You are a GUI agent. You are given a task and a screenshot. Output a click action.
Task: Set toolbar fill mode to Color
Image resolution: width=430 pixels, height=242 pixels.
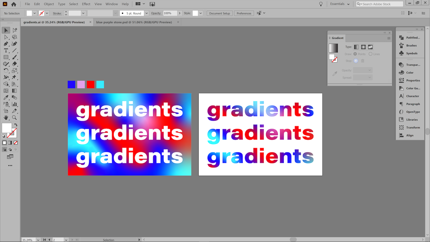pyautogui.click(x=4, y=143)
